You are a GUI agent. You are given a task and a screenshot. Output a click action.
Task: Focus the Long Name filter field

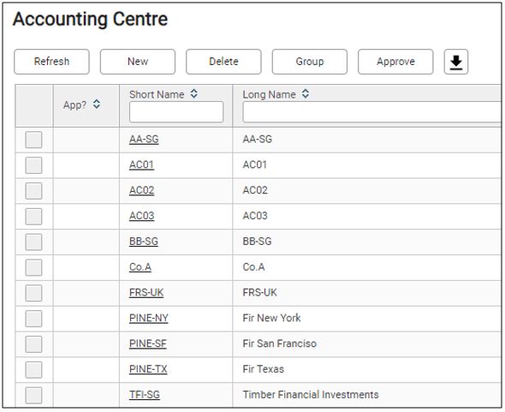(372, 112)
